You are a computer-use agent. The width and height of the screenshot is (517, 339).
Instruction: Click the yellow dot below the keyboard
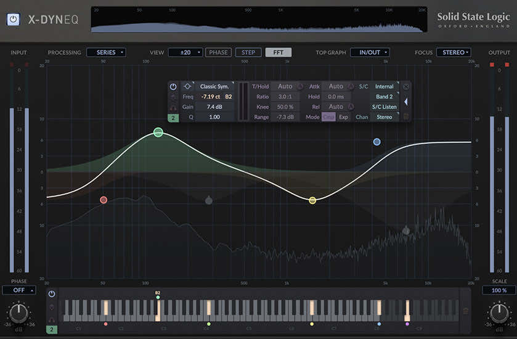click(x=312, y=324)
